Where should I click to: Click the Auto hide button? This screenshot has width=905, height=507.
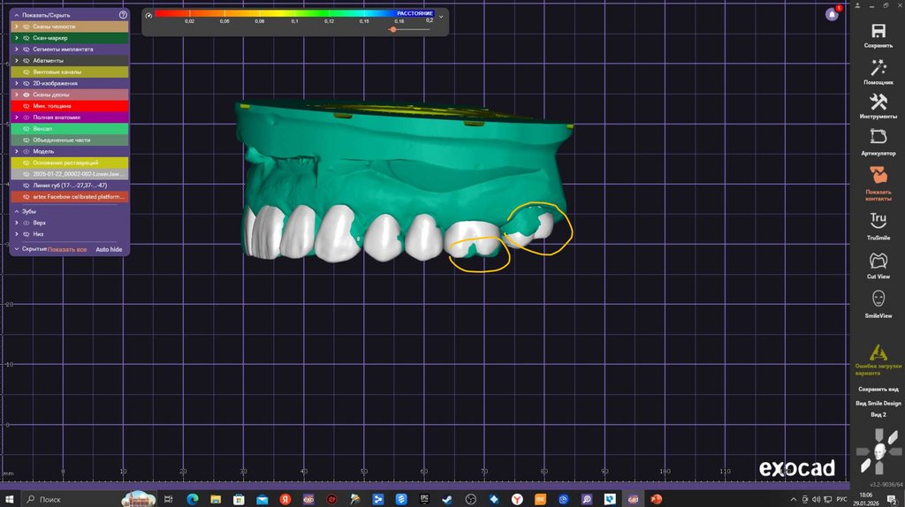(109, 250)
